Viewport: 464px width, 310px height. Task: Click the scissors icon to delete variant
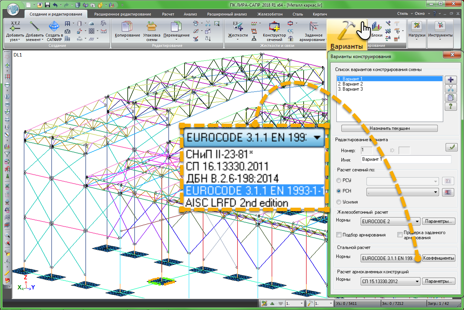[x=451, y=89]
